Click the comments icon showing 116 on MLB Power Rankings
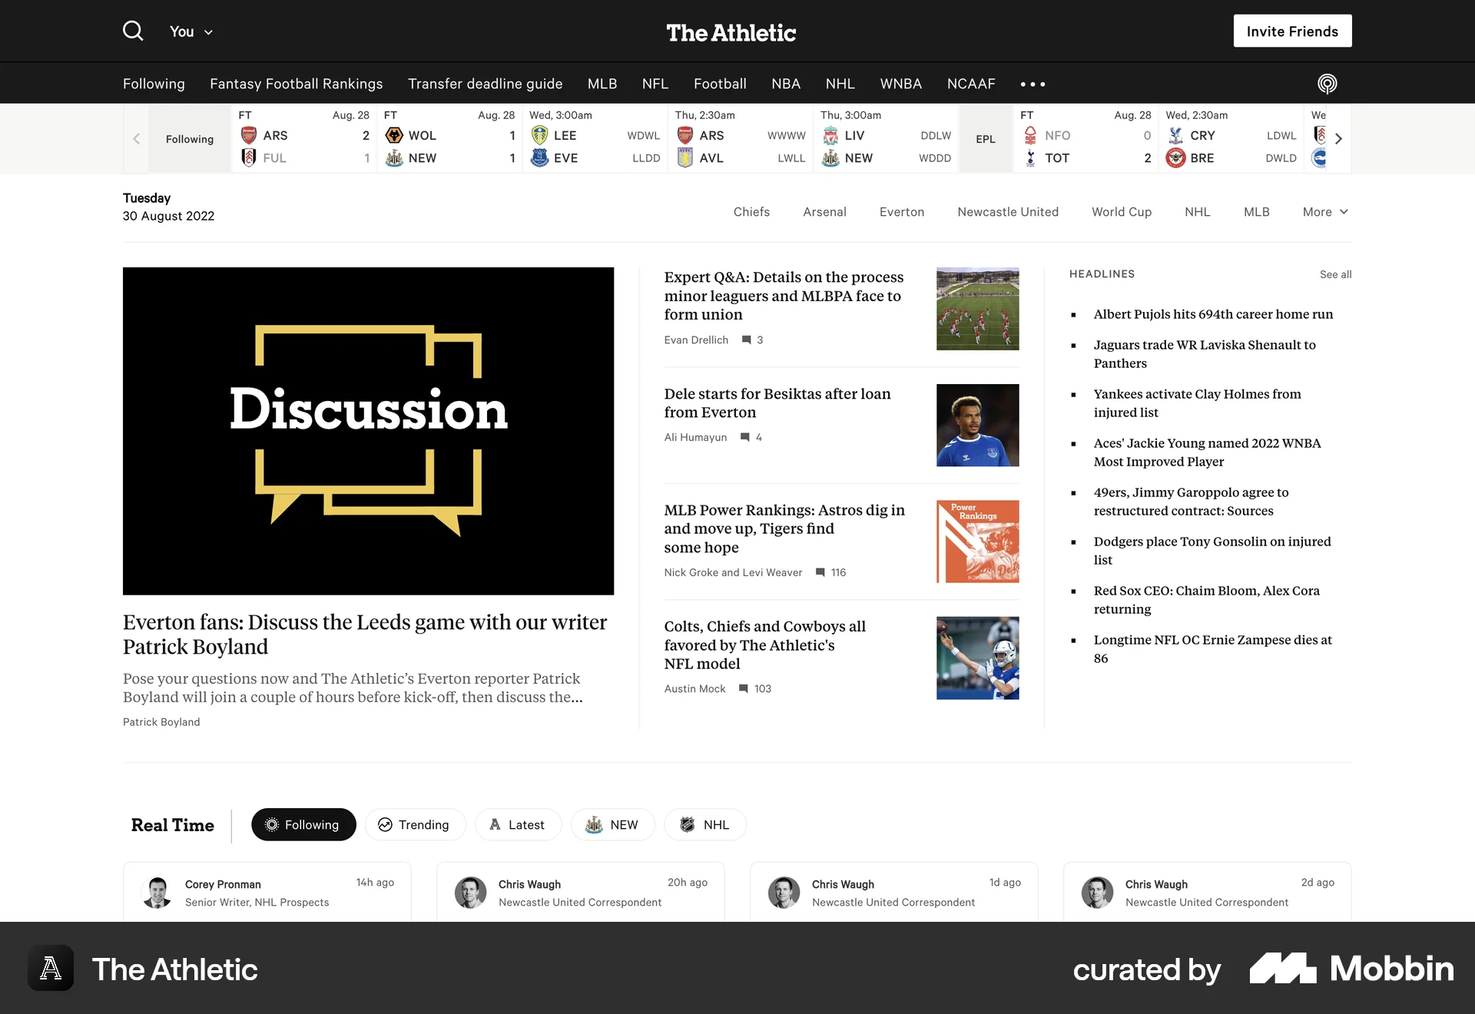 coord(819,572)
